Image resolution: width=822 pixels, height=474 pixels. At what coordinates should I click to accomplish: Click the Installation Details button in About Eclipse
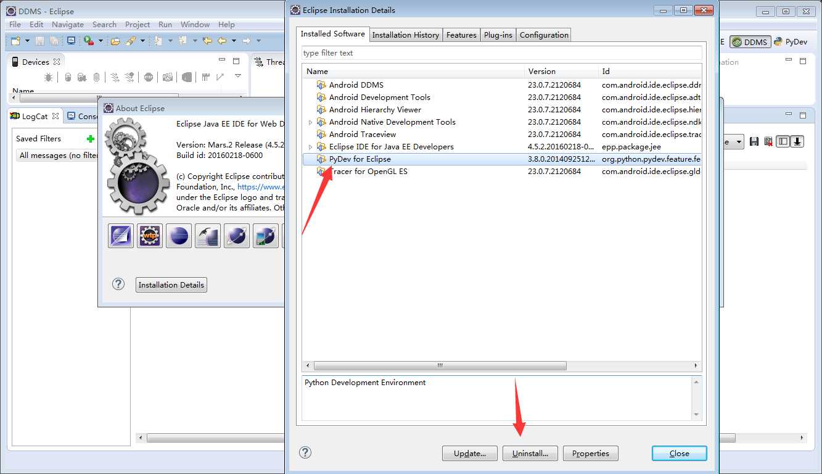[x=171, y=285]
